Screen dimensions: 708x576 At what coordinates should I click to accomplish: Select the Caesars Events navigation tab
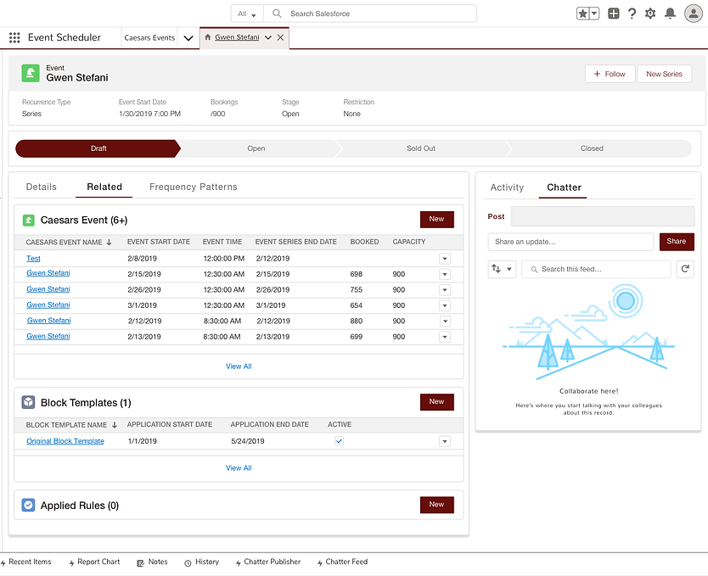click(x=149, y=38)
